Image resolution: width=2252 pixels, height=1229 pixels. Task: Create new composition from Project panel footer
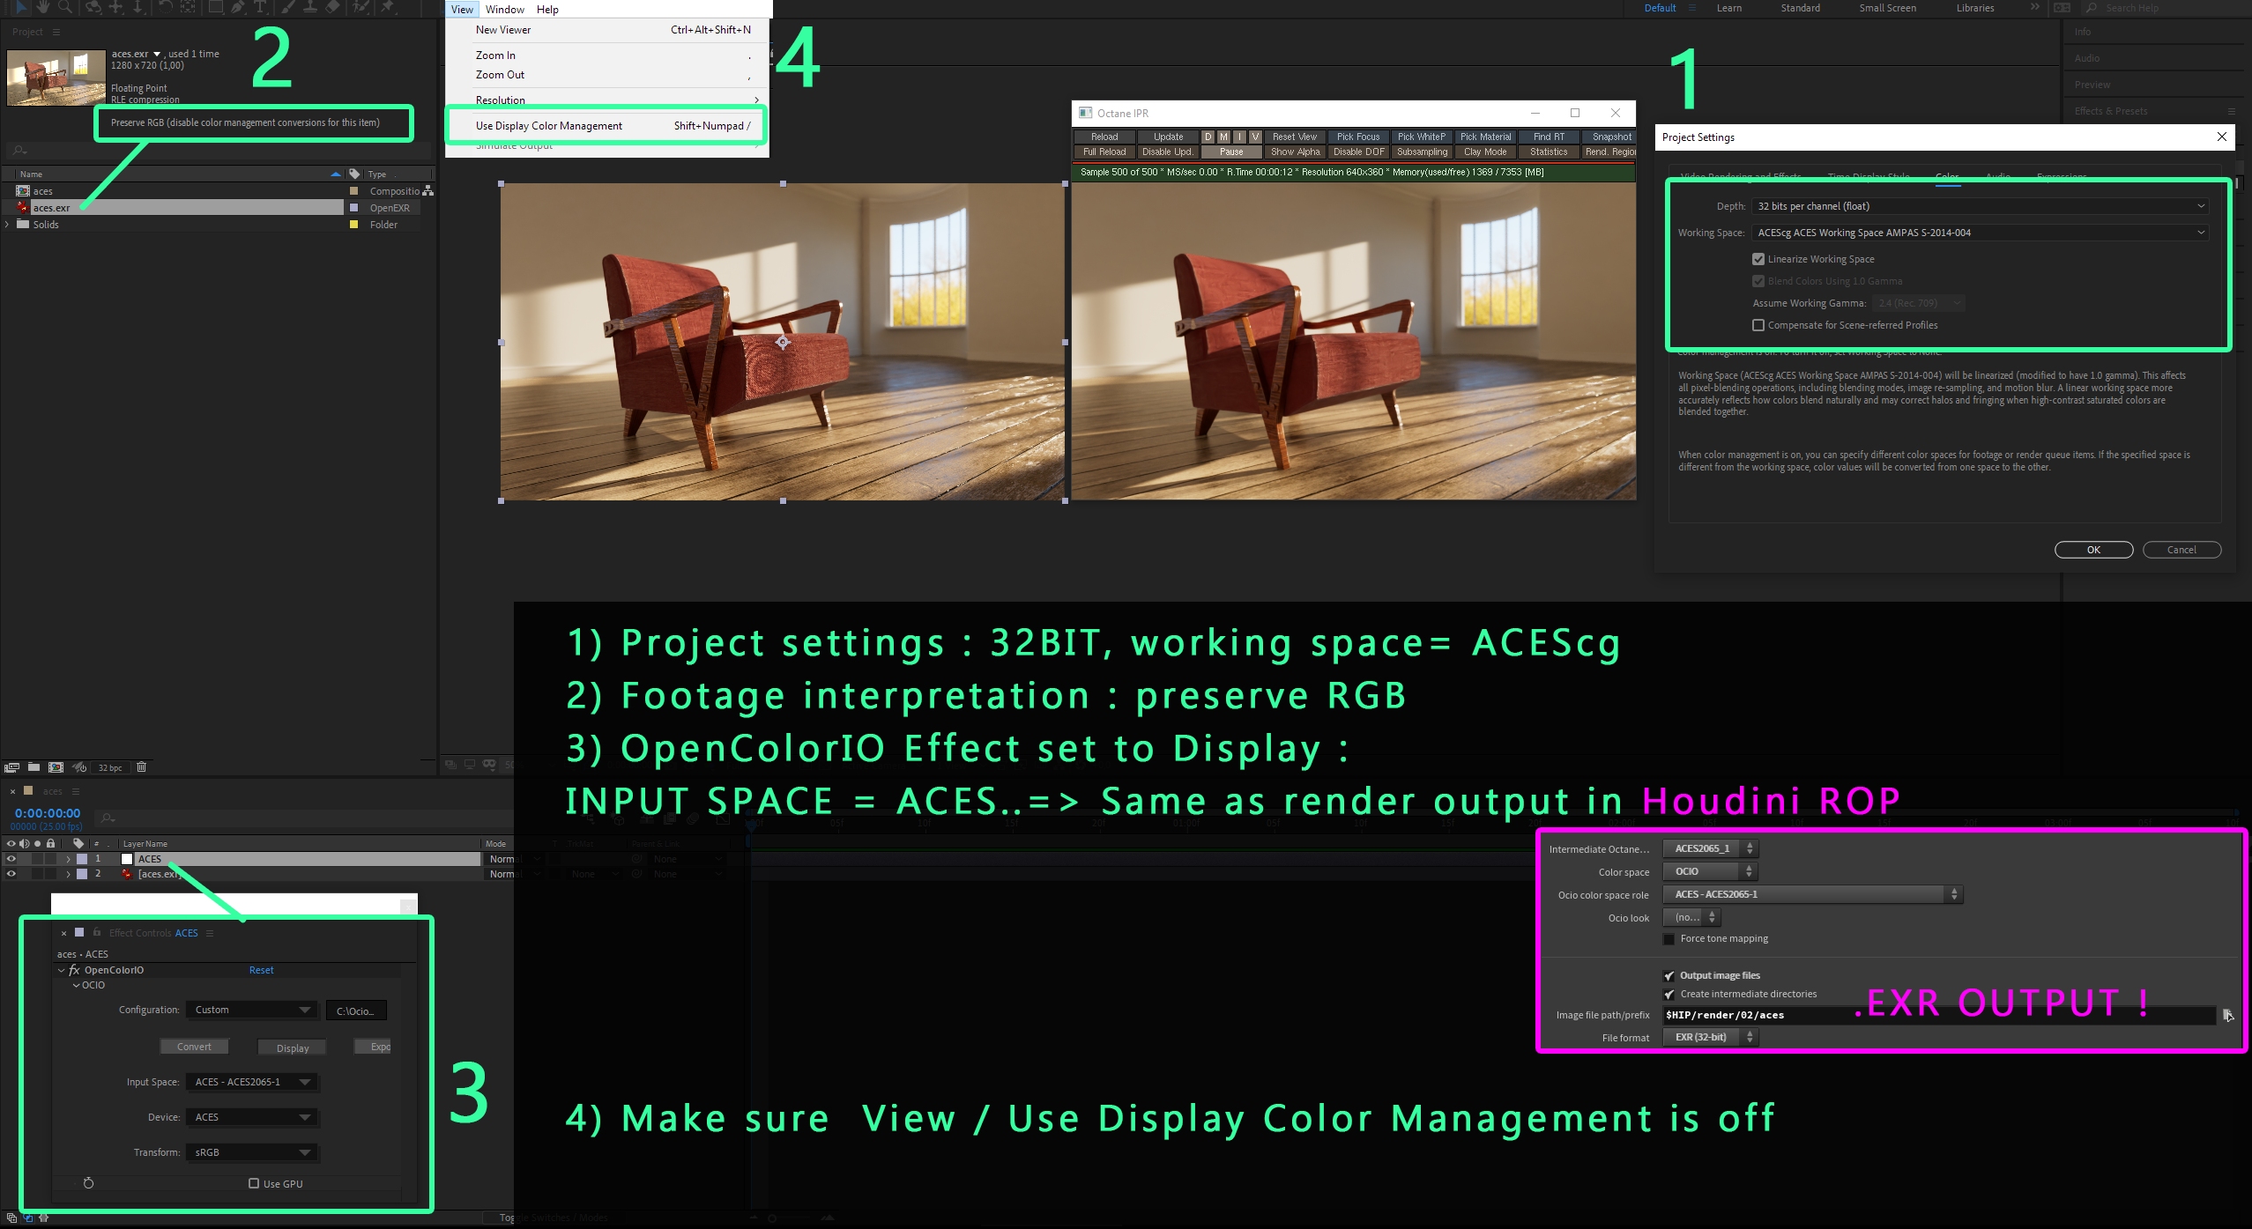tap(56, 766)
